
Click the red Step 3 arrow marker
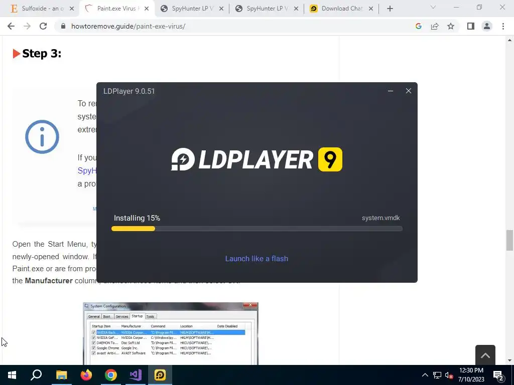[x=17, y=53]
